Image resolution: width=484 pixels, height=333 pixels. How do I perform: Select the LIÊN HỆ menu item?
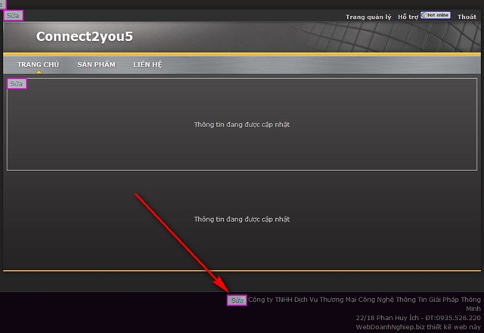(x=147, y=64)
